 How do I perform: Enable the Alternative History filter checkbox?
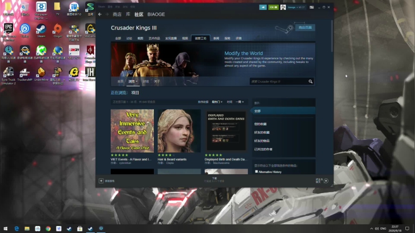click(x=256, y=171)
